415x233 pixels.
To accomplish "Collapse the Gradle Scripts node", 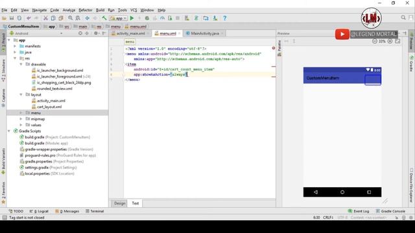I will [9, 131].
